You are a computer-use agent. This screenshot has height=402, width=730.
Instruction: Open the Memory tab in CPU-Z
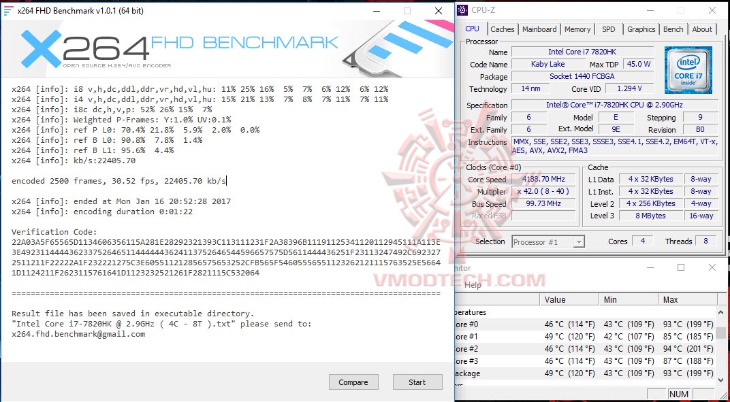577,29
